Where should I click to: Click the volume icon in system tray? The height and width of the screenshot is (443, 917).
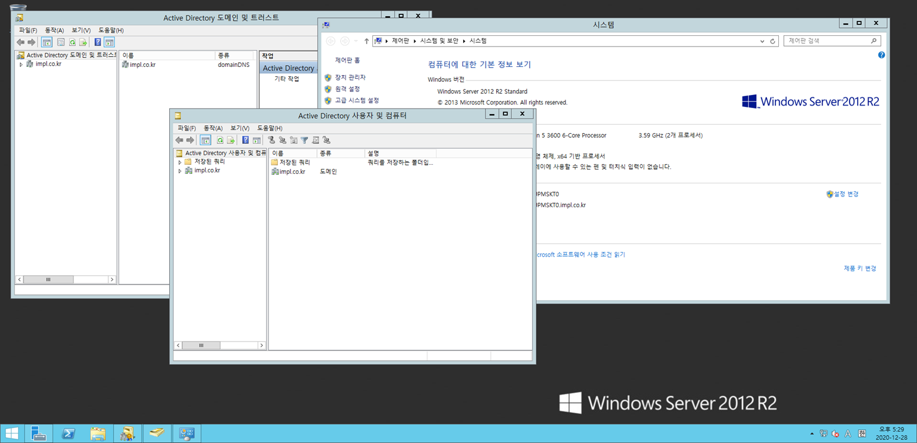coord(835,433)
